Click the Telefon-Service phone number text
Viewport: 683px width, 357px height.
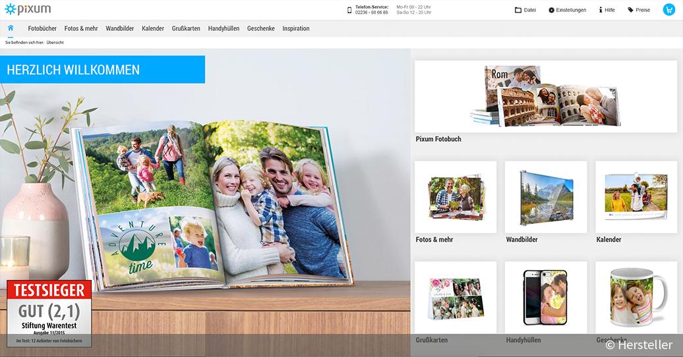(x=372, y=13)
